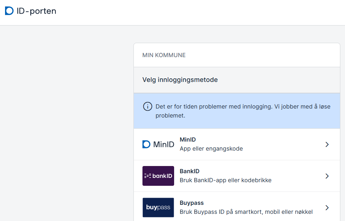The image size is (345, 221).
Task: Click the MIN KOMMUNE header label
Action: 164,55
